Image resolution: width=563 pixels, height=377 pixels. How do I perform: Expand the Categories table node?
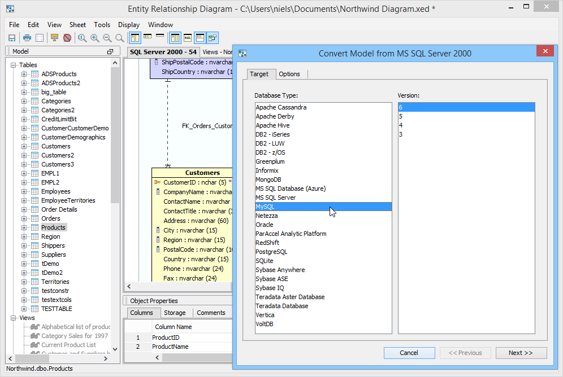24,101
